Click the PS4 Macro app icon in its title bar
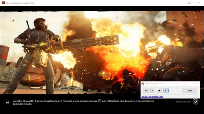 point(143,84)
